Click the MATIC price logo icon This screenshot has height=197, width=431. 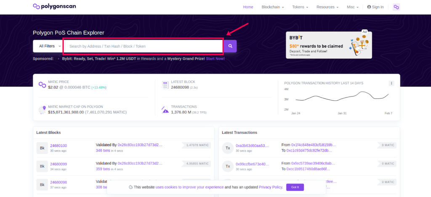(42, 85)
